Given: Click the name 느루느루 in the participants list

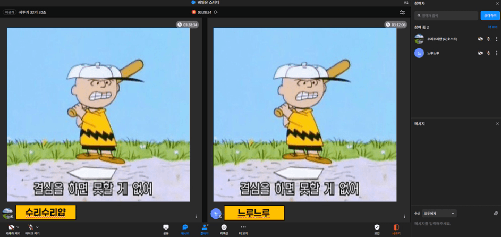Looking at the screenshot, I should [x=433, y=53].
